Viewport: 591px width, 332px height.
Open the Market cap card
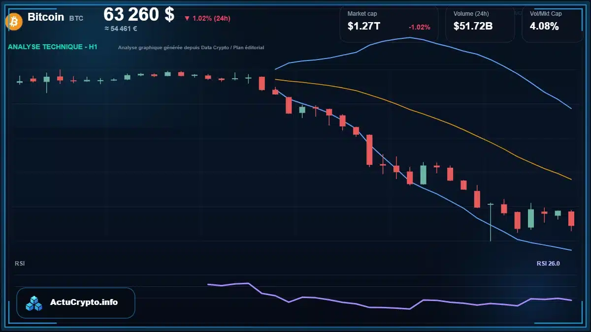point(389,24)
